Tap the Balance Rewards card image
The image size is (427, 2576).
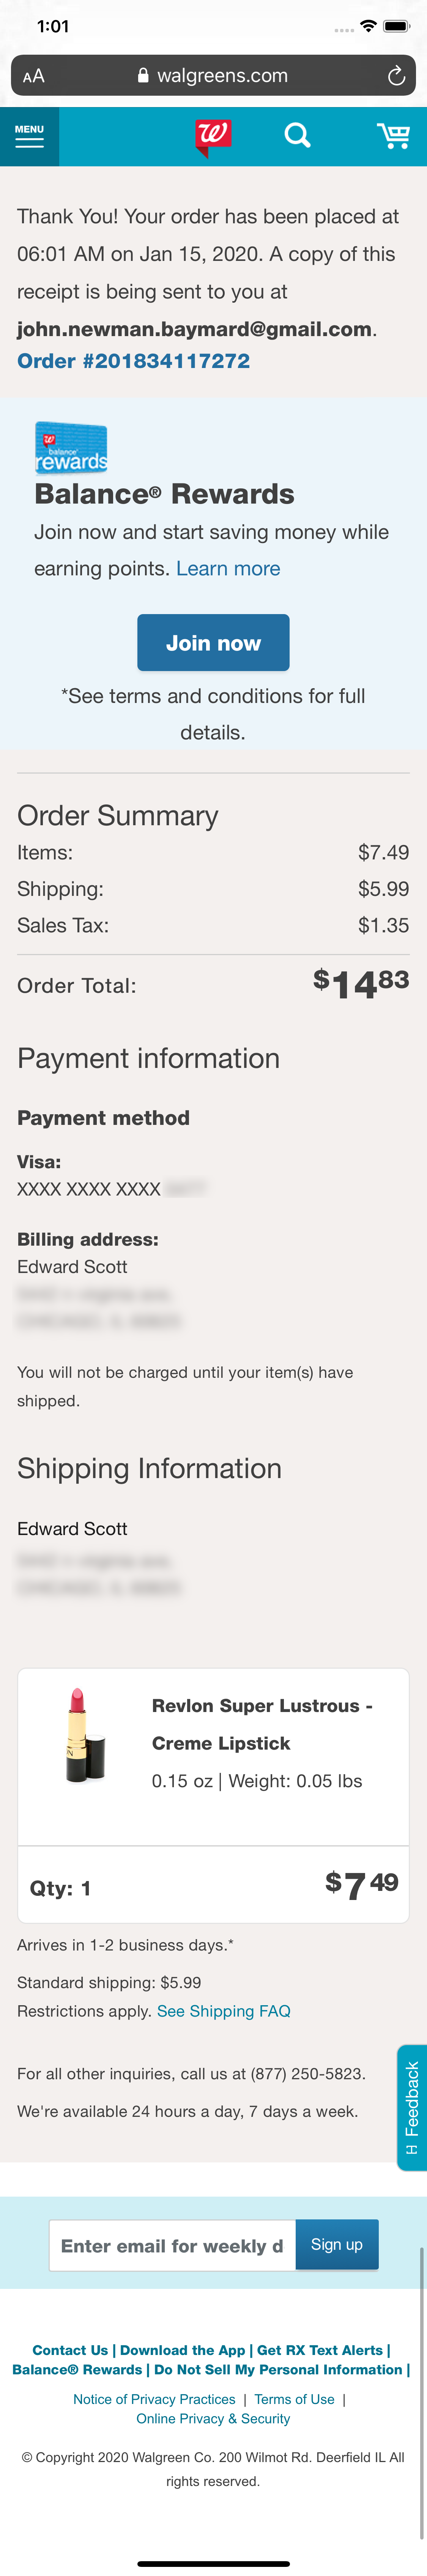click(71, 447)
